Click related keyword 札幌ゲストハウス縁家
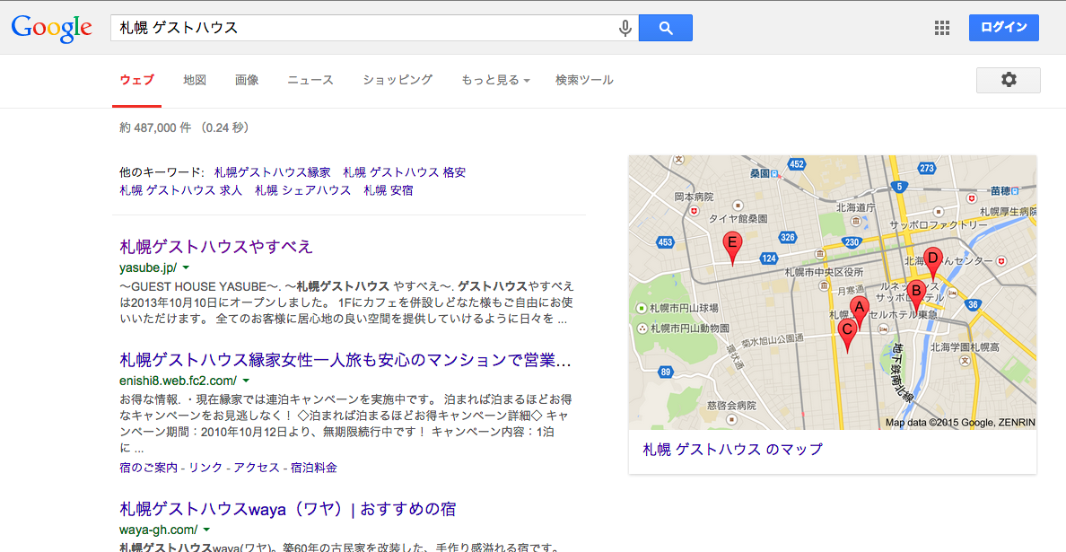This screenshot has height=552, width=1066. 272,172
